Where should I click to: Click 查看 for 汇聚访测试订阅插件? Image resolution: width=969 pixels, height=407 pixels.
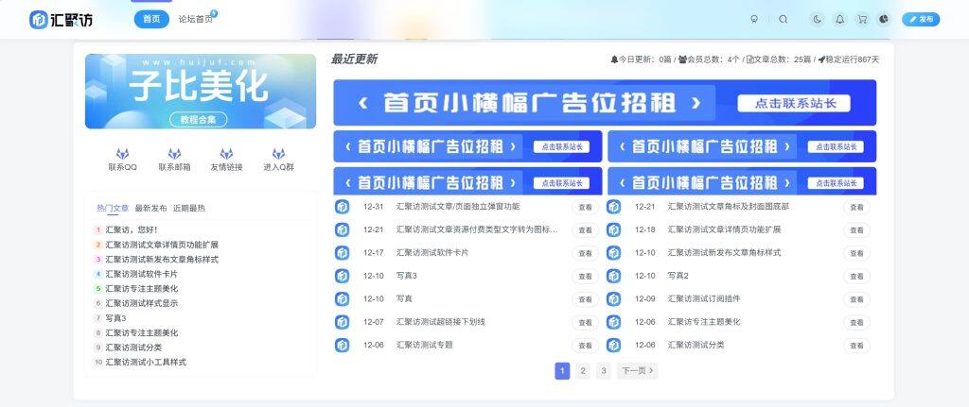pos(855,299)
